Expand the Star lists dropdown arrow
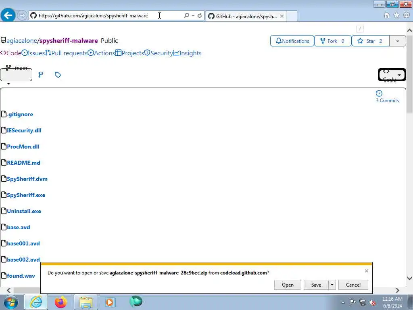This screenshot has width=413, height=310. [397, 41]
